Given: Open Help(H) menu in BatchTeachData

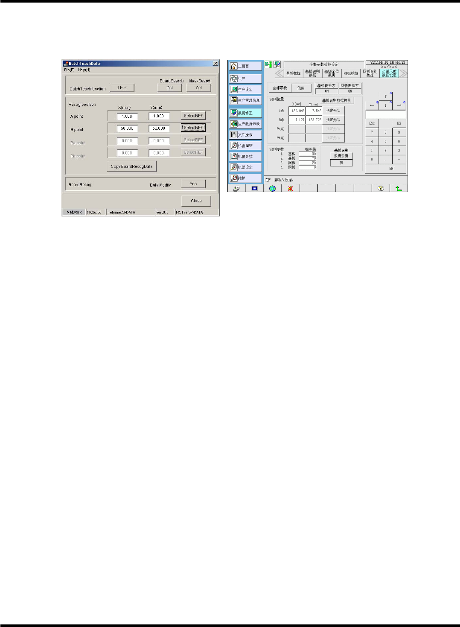Looking at the screenshot, I should pos(84,70).
